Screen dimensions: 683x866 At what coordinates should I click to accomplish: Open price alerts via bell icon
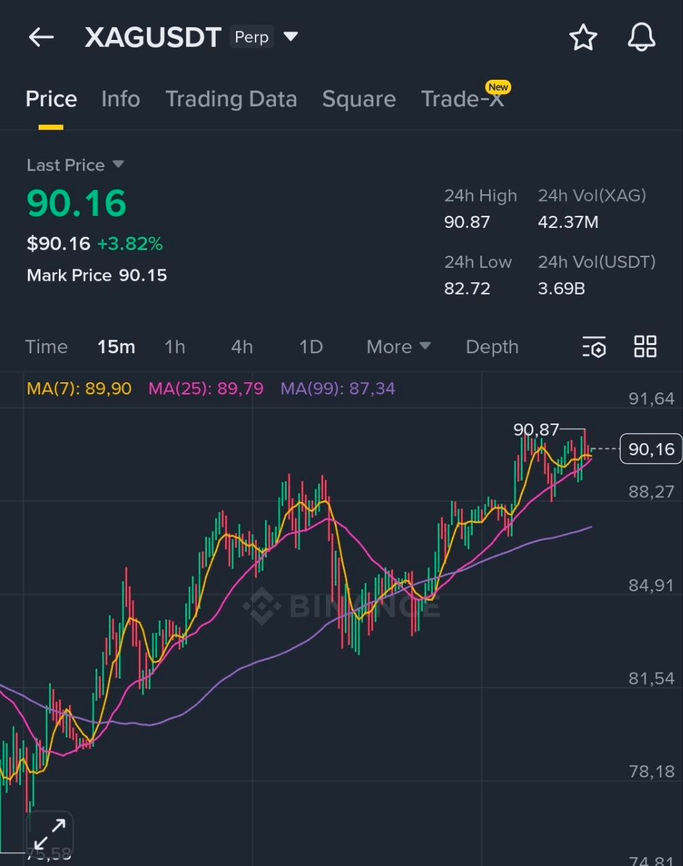[x=641, y=37]
